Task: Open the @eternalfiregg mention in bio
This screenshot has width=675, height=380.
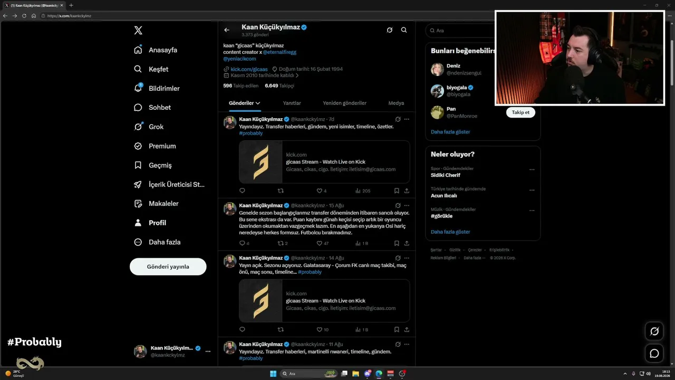Action: (x=279, y=52)
